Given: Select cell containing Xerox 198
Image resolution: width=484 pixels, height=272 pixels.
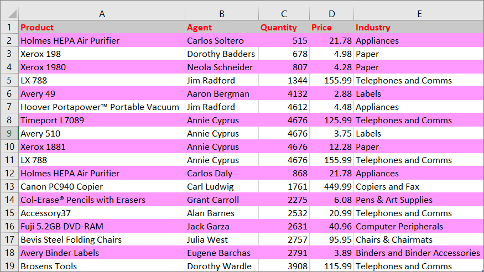Looking at the screenshot, I should pyautogui.click(x=102, y=54).
